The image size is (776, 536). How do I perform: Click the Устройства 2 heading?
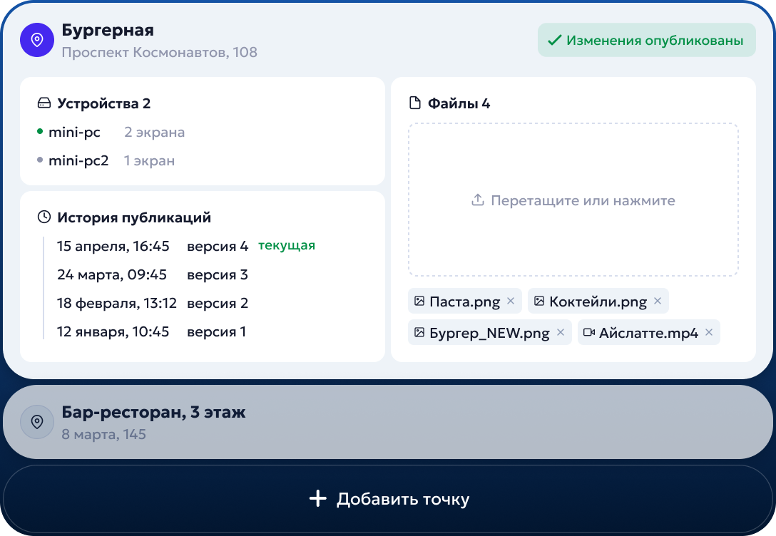103,103
